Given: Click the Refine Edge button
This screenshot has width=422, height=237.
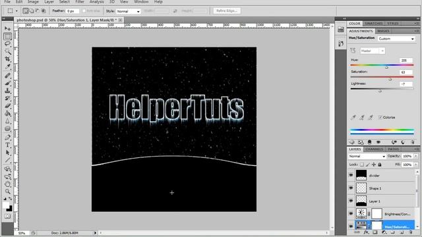Looking at the screenshot, I should pyautogui.click(x=227, y=11).
